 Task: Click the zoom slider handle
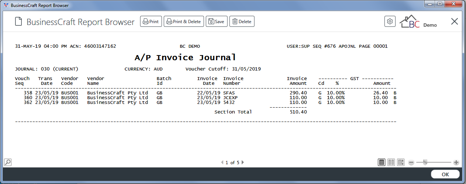(425, 162)
